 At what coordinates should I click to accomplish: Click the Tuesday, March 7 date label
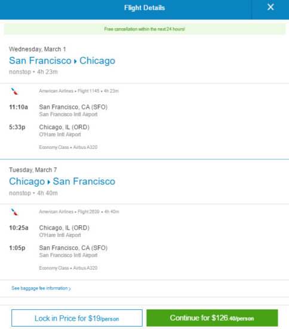tap(33, 170)
